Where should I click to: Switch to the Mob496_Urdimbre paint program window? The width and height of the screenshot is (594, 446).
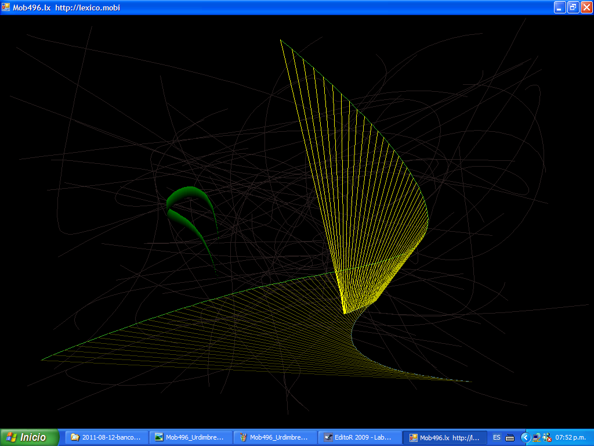[x=275, y=437]
